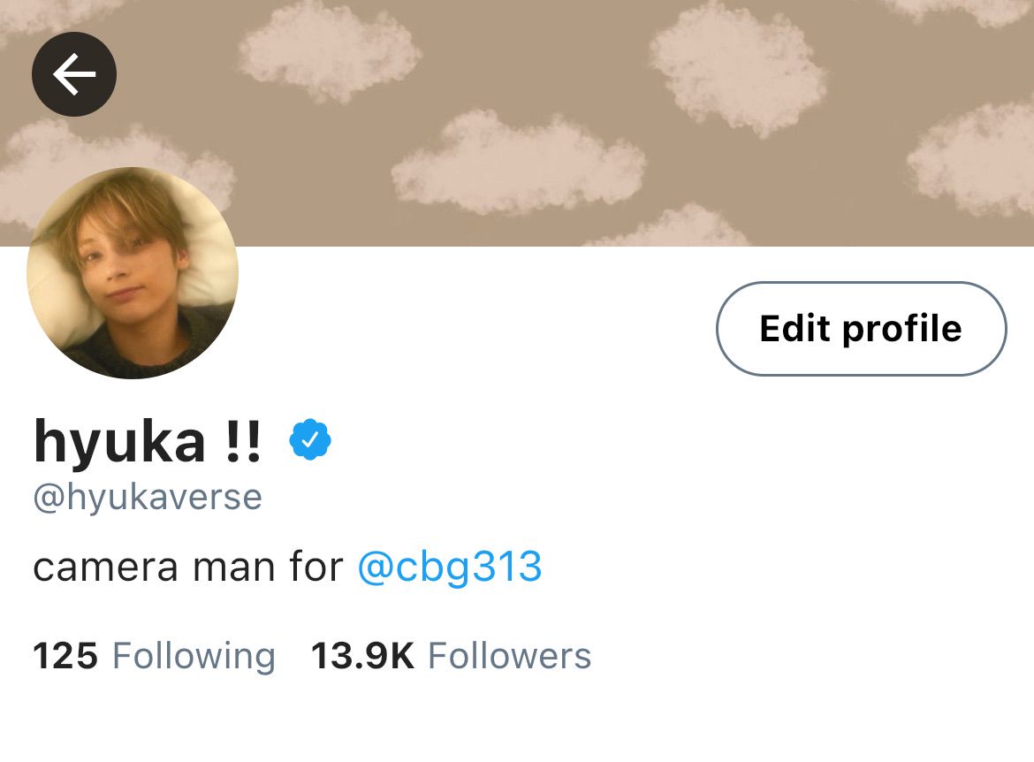
Task: Open the hyuka profile picture
Action: [133, 272]
